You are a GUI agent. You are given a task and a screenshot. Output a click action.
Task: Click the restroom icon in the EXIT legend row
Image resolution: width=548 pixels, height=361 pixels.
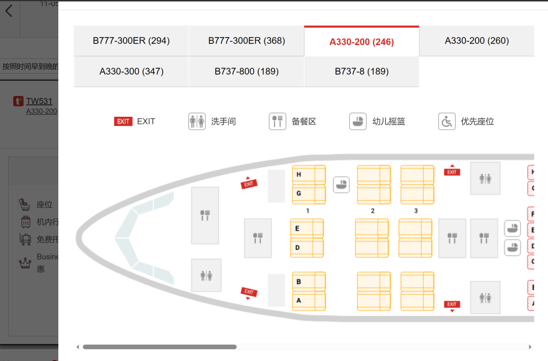[x=197, y=121]
